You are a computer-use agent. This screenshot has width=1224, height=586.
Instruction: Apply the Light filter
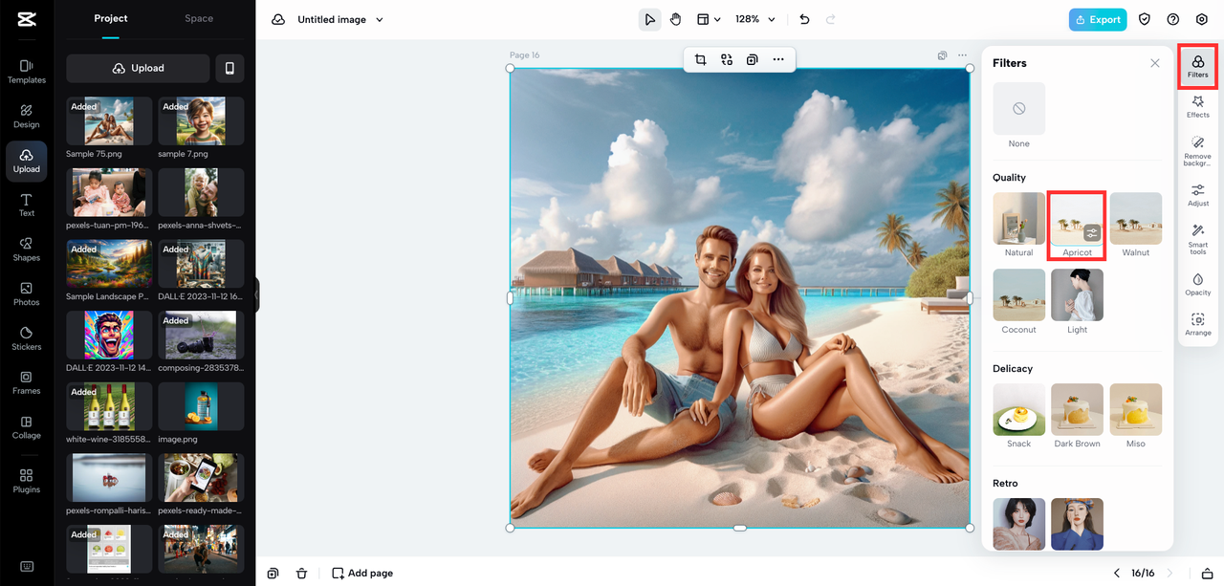[1078, 294]
